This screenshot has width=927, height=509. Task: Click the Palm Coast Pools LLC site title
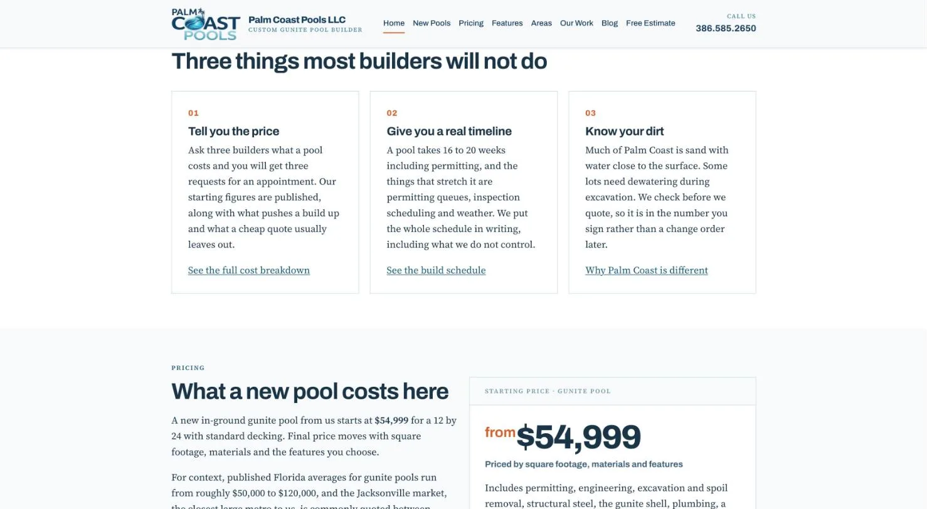click(297, 19)
